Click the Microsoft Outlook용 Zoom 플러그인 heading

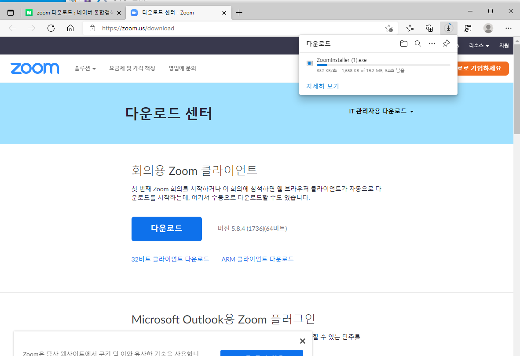(223, 319)
